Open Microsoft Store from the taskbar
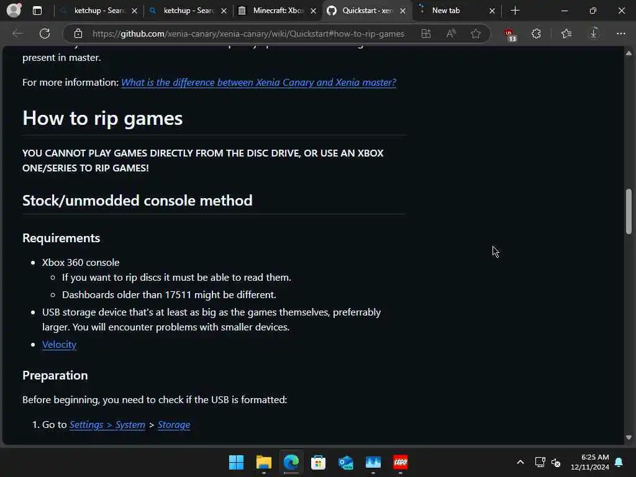636x477 pixels. (x=319, y=462)
